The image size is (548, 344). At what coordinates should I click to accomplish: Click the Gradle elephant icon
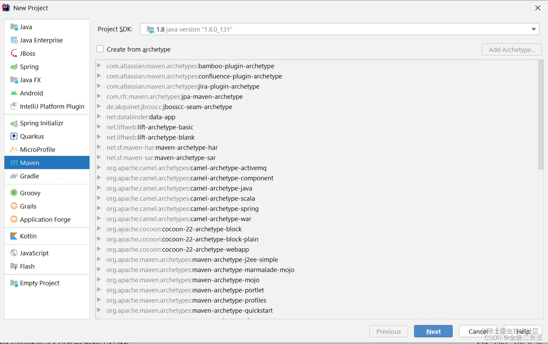click(14, 176)
